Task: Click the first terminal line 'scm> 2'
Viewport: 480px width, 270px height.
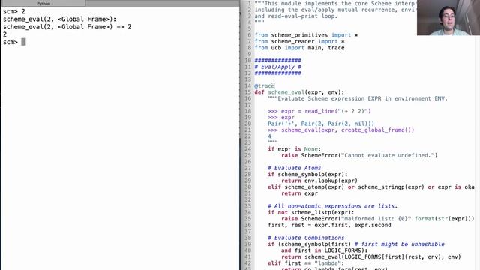Action: pos(14,12)
